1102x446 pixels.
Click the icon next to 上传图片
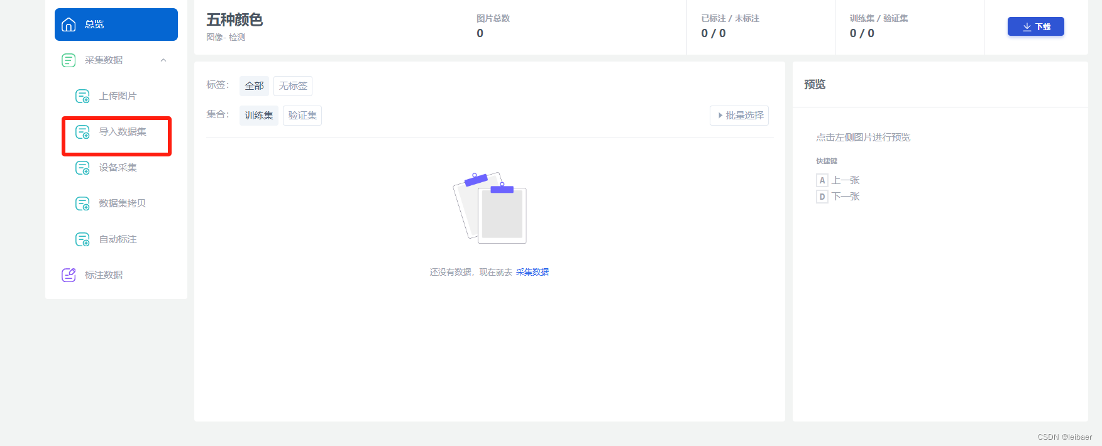coord(82,96)
